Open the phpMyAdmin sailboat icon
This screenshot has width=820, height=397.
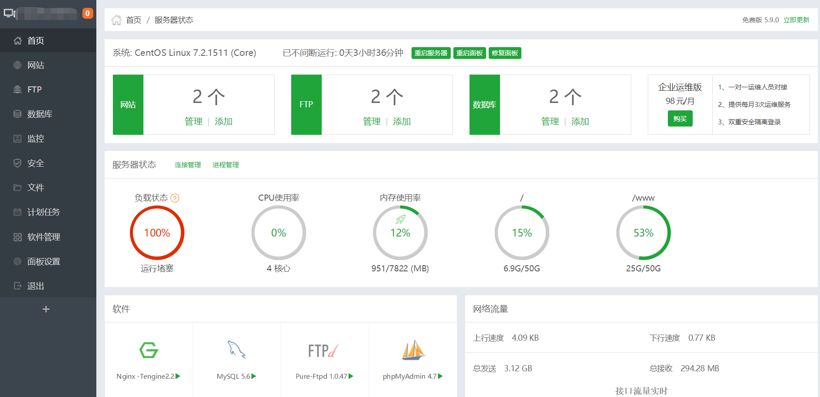coord(413,350)
